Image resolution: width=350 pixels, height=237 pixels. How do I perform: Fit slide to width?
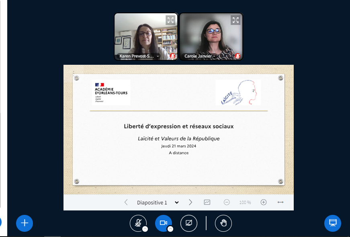click(280, 202)
